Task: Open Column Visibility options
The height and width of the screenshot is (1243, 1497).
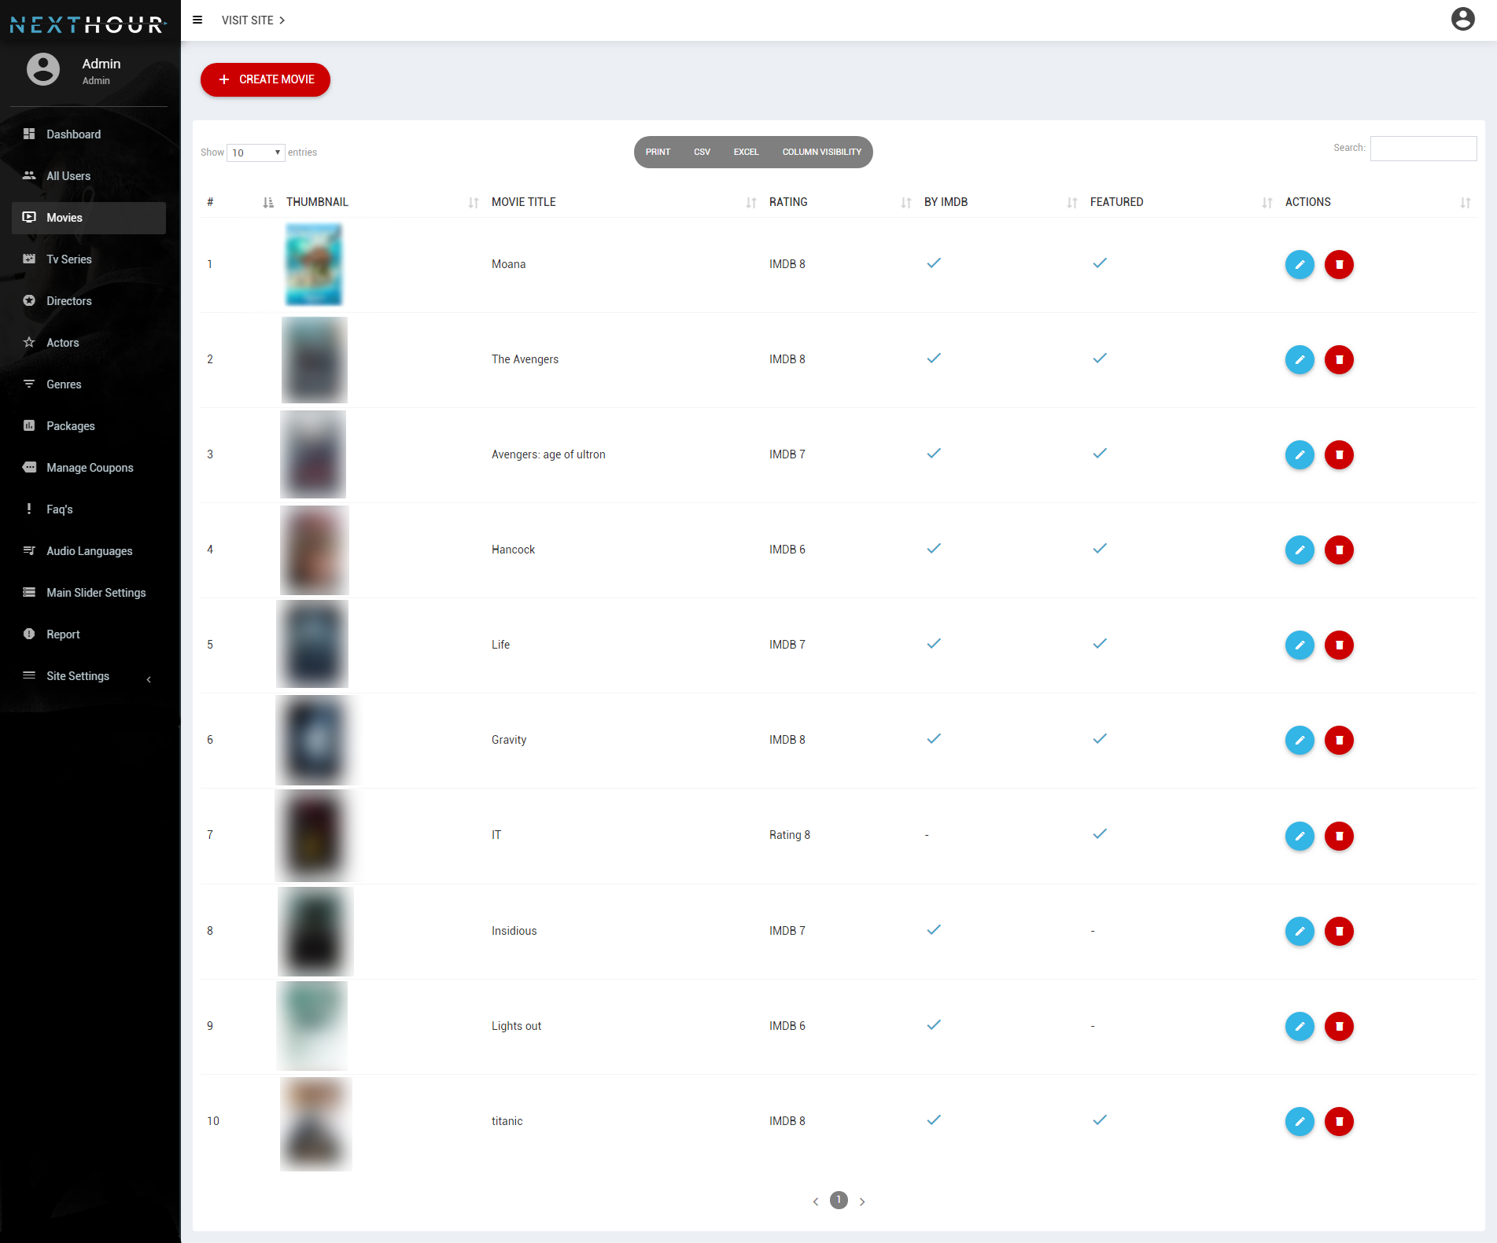Action: 821,152
